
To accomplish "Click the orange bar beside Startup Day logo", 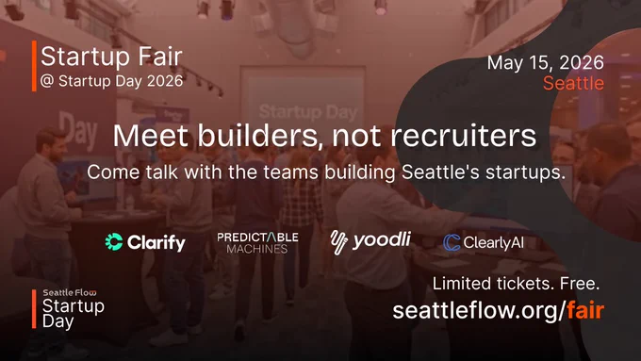I will point(34,308).
